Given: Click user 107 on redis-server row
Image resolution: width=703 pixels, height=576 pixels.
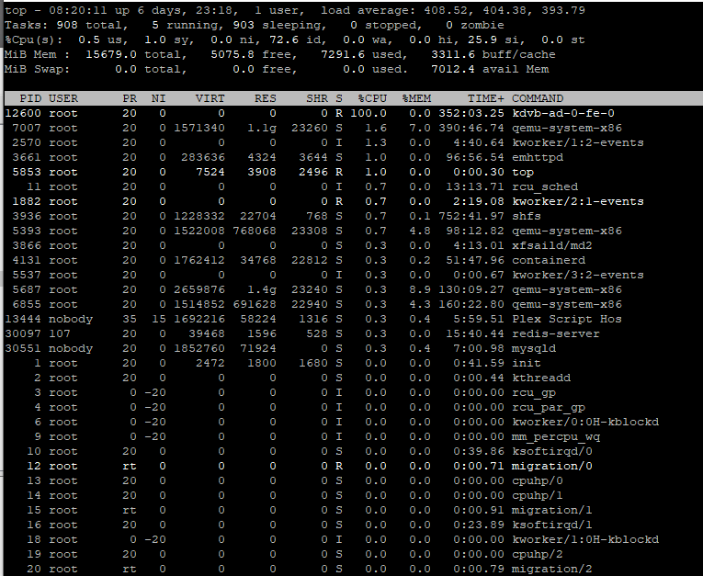Looking at the screenshot, I should pyautogui.click(x=60, y=334).
